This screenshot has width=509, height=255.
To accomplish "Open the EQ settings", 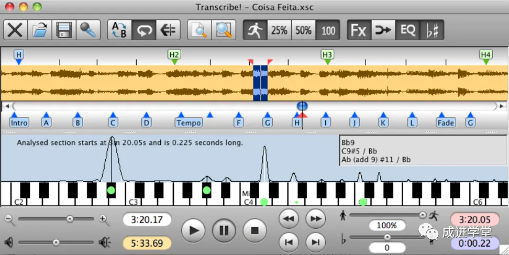I will coord(408,30).
